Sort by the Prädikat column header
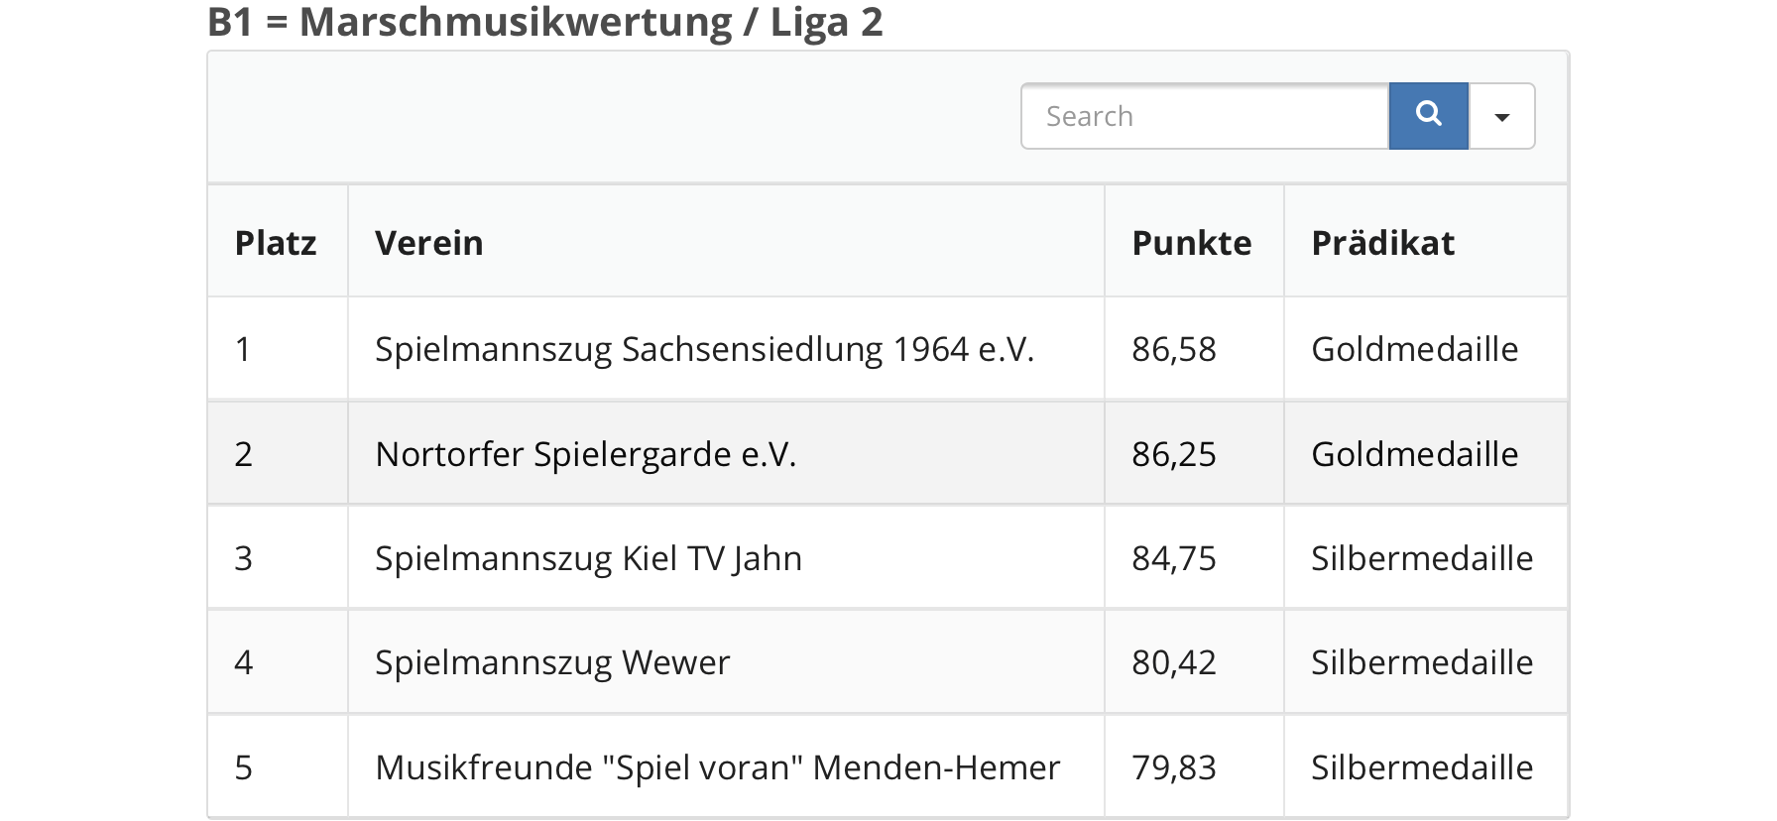Image resolution: width=1777 pixels, height=821 pixels. click(x=1382, y=243)
